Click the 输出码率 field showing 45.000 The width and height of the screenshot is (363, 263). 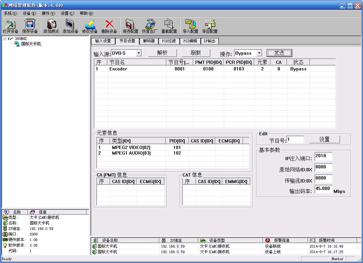point(323,189)
